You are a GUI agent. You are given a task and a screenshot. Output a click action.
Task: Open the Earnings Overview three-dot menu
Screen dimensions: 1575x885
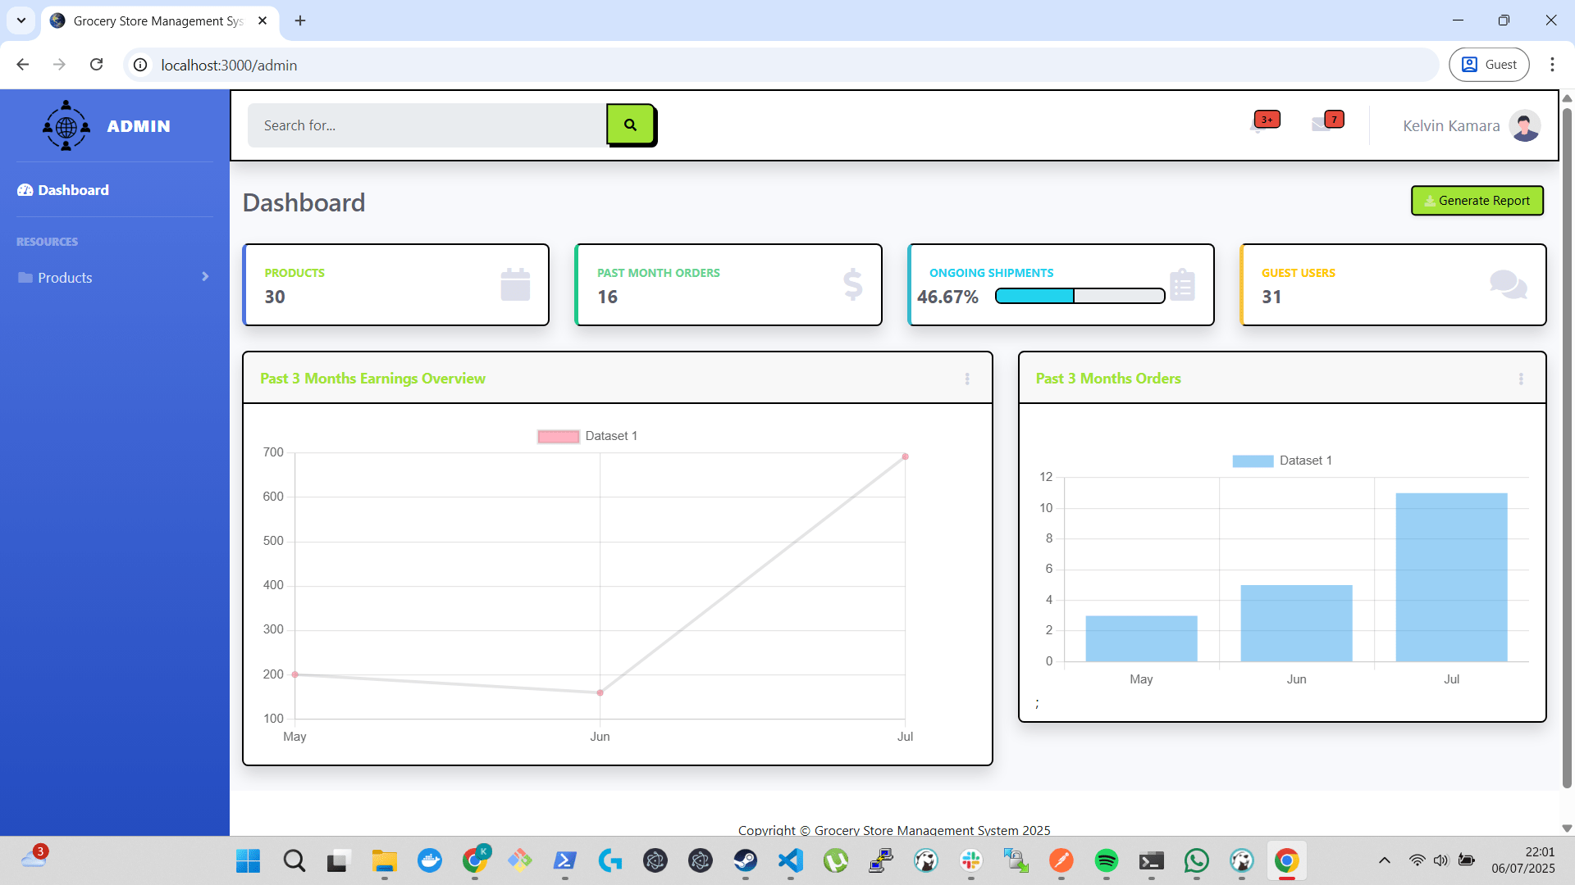click(967, 379)
